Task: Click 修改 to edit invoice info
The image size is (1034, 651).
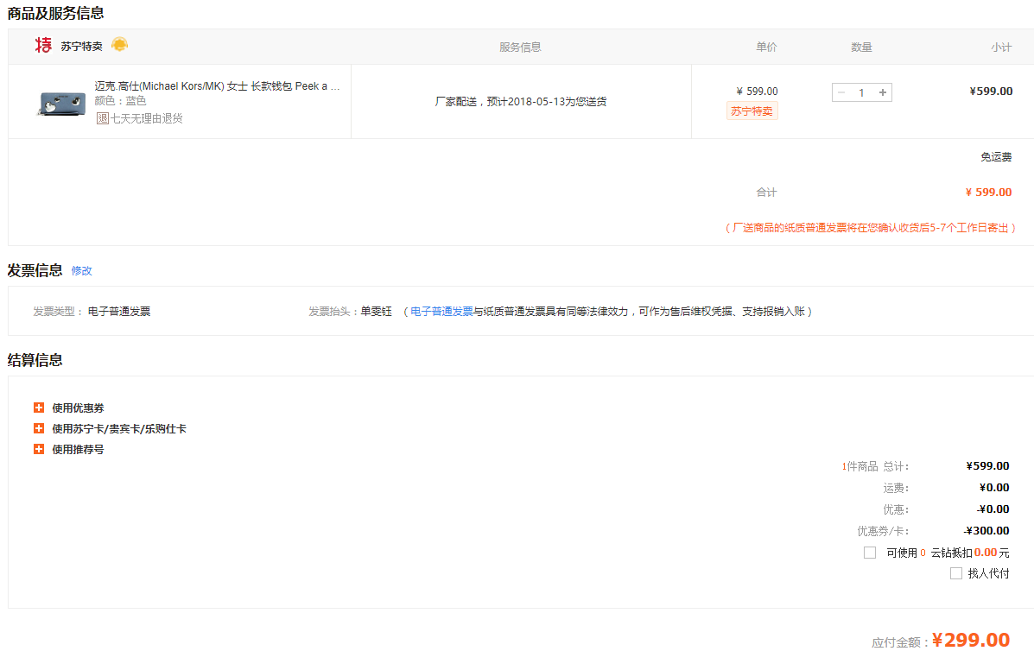Action: click(82, 270)
